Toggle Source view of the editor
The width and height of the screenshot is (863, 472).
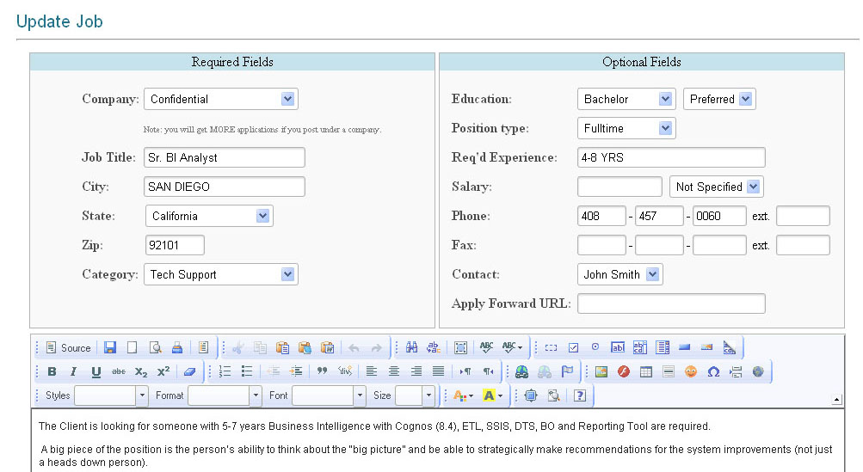[67, 348]
